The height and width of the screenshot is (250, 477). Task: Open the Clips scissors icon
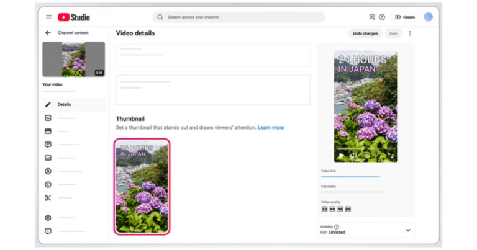48,198
